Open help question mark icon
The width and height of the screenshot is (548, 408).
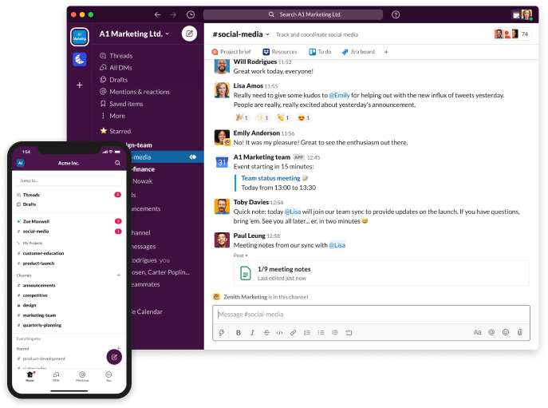click(396, 14)
